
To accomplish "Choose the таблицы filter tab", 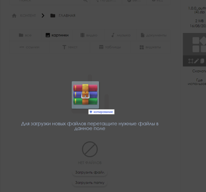I will [110, 47].
